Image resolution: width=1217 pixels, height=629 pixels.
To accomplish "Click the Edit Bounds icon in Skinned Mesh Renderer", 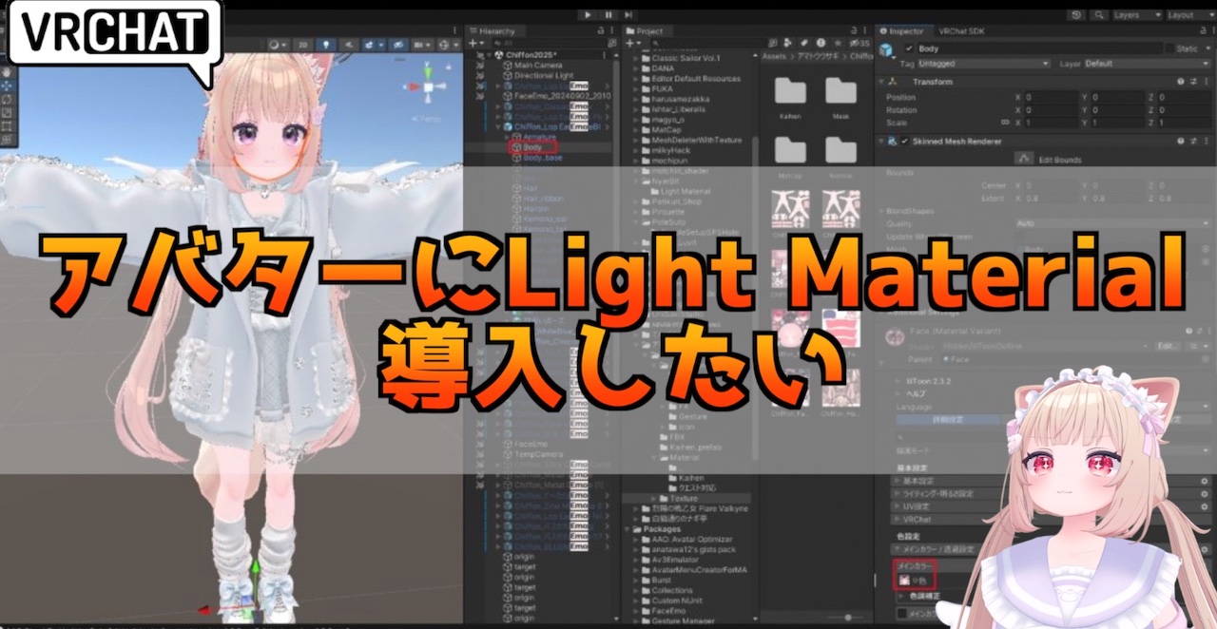I will (x=1024, y=158).
